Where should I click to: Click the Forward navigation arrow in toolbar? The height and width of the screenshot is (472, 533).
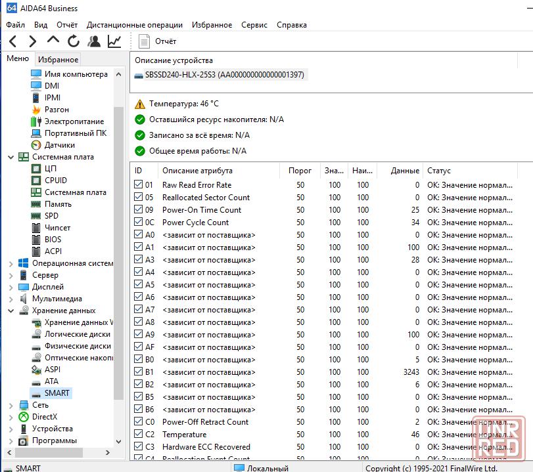tap(32, 41)
